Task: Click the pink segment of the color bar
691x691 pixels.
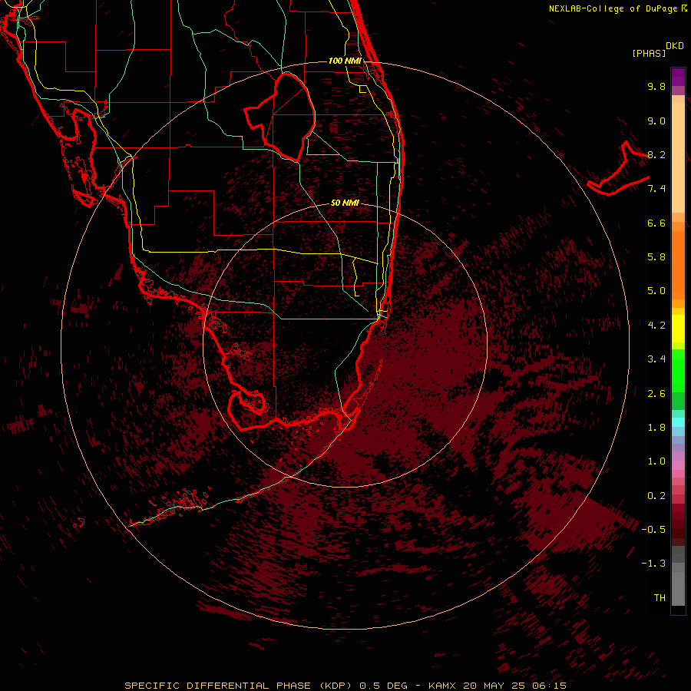Action: pos(678,465)
